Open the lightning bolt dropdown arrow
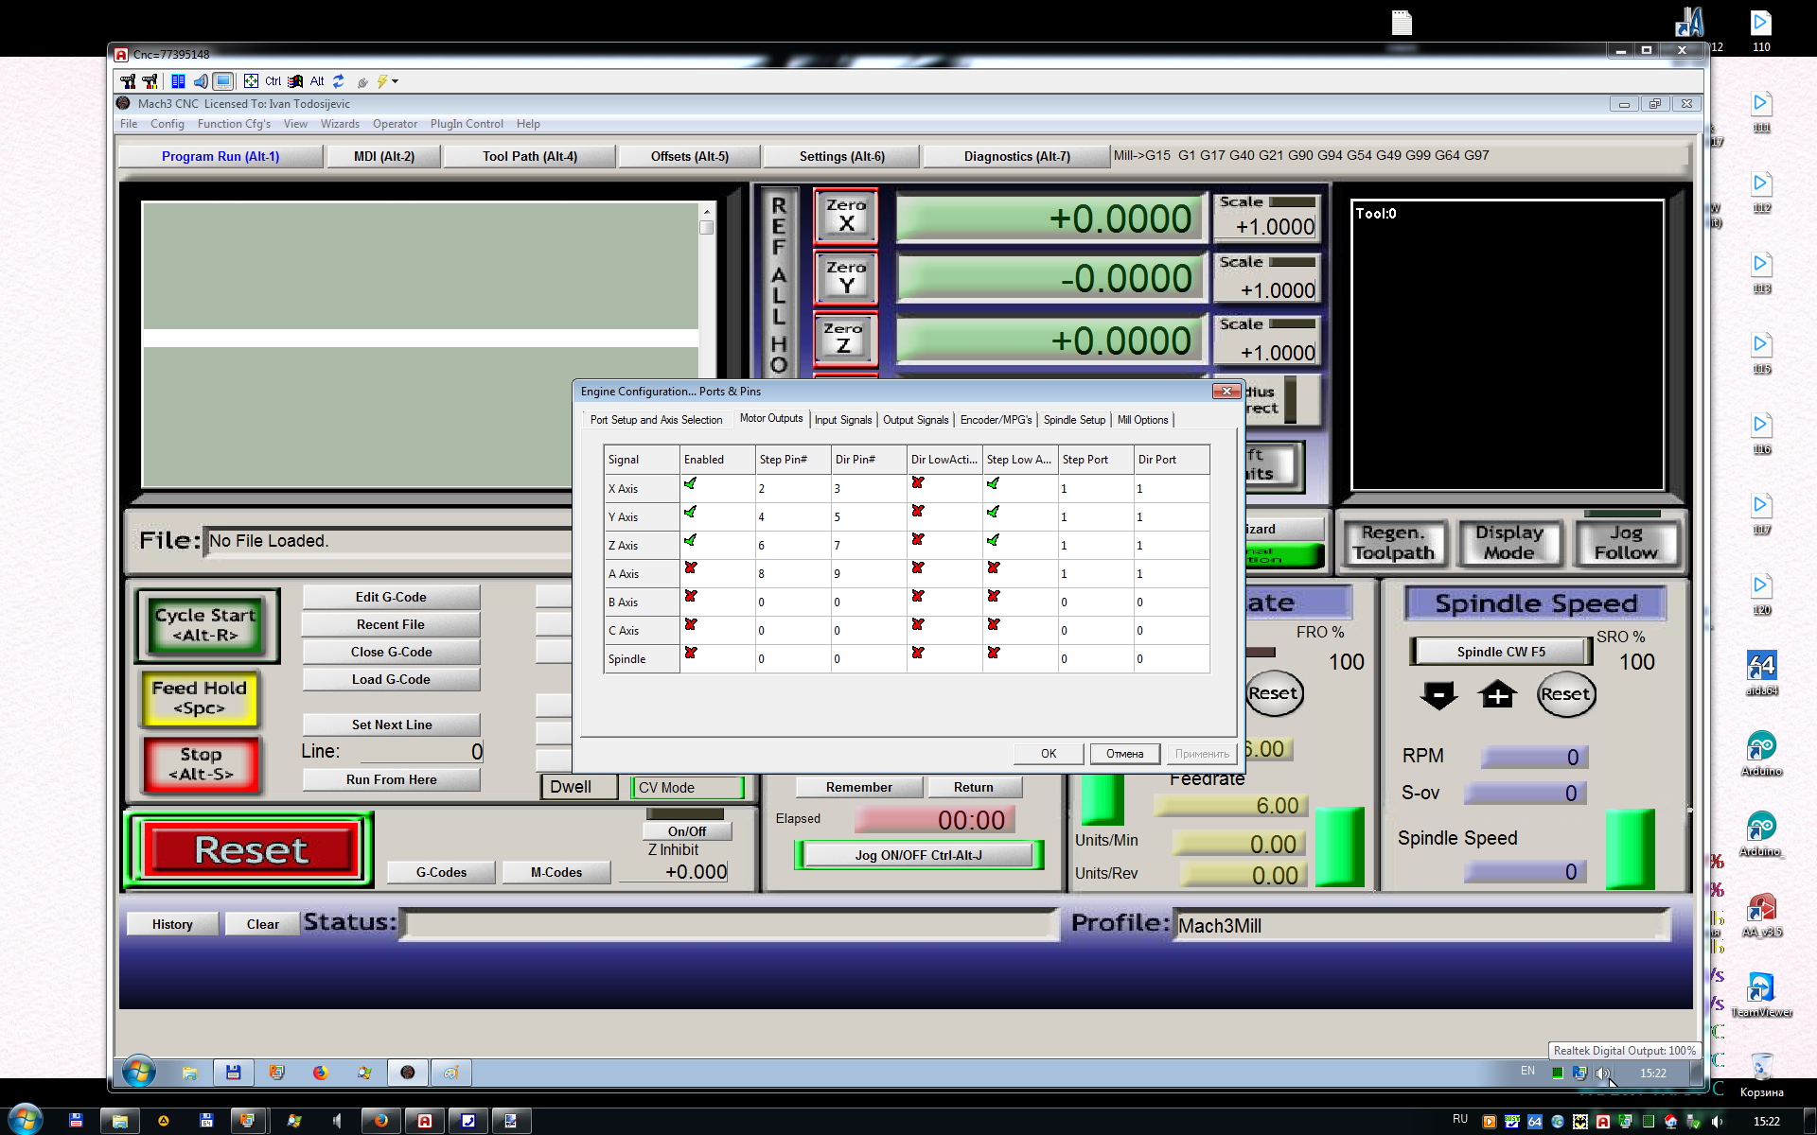The height and width of the screenshot is (1135, 1817). (x=396, y=81)
